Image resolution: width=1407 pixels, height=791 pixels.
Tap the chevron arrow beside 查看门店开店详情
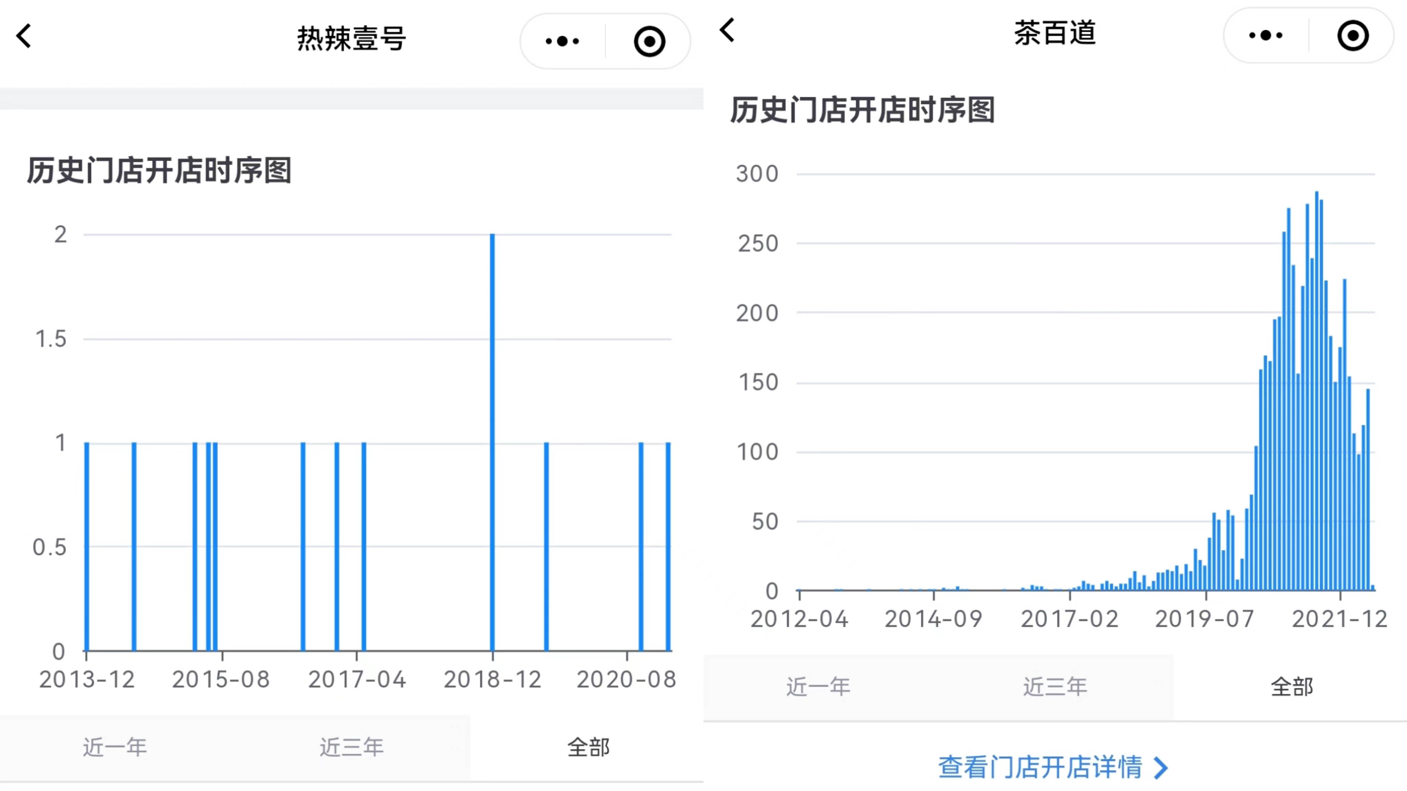[x=1161, y=768]
